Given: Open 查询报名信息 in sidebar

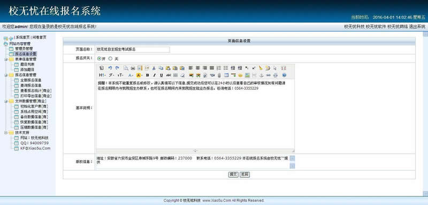Looking at the screenshot, I should 31,85.
